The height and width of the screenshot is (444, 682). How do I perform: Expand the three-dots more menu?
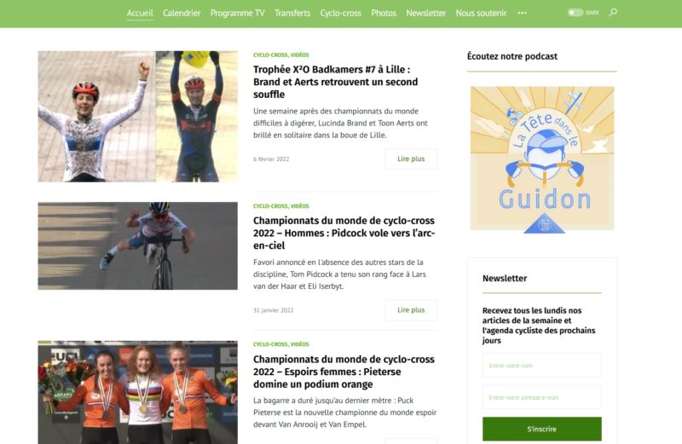[522, 13]
